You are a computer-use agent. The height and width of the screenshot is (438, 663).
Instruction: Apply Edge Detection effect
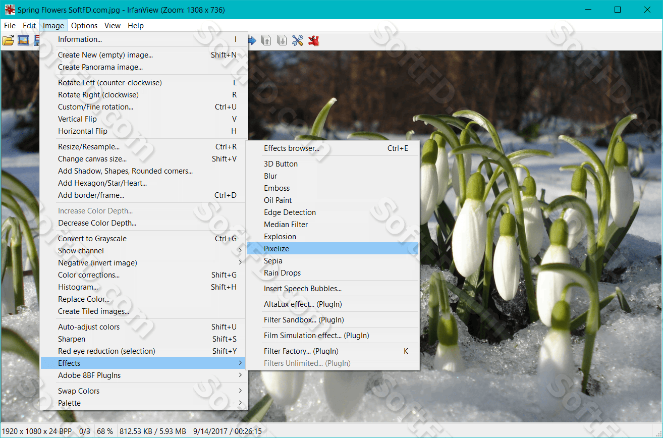(333, 212)
